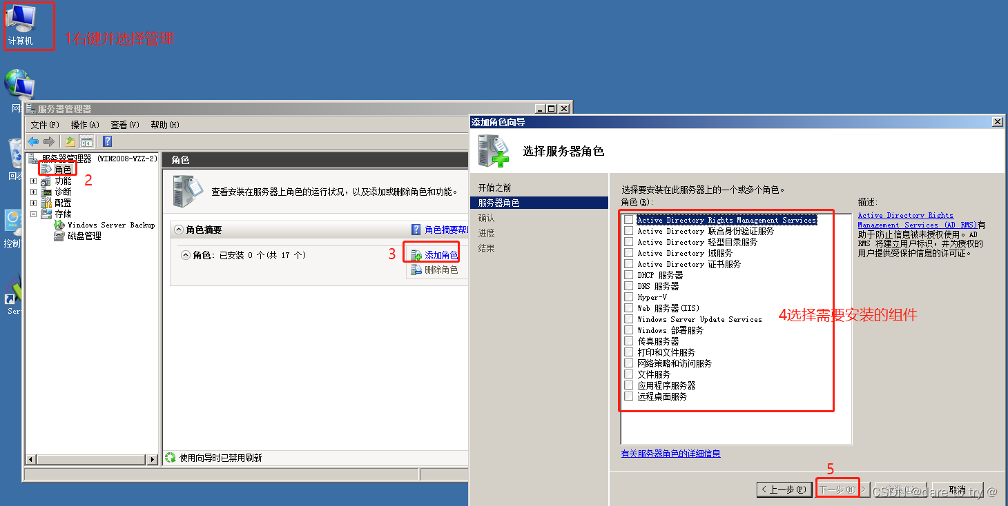Check Active Directory 轻型目录服务

click(x=628, y=242)
